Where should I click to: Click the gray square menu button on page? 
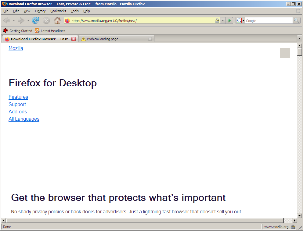(285, 53)
